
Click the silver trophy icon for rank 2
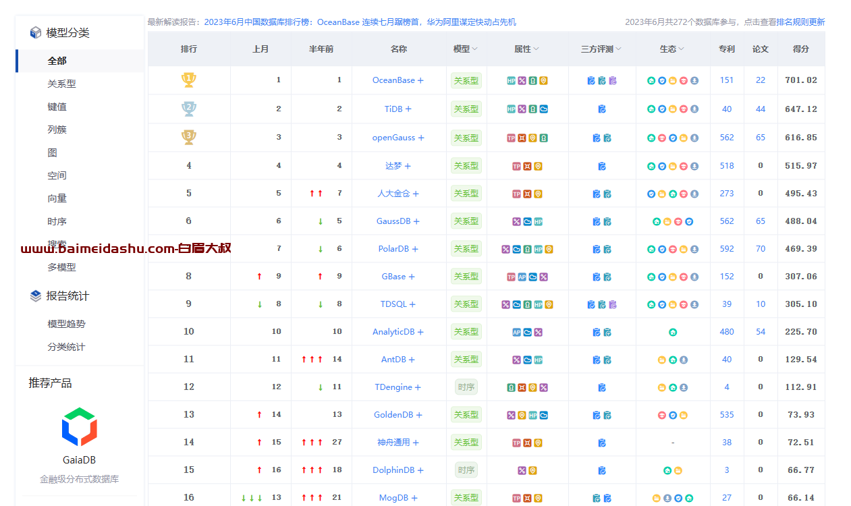(x=189, y=109)
